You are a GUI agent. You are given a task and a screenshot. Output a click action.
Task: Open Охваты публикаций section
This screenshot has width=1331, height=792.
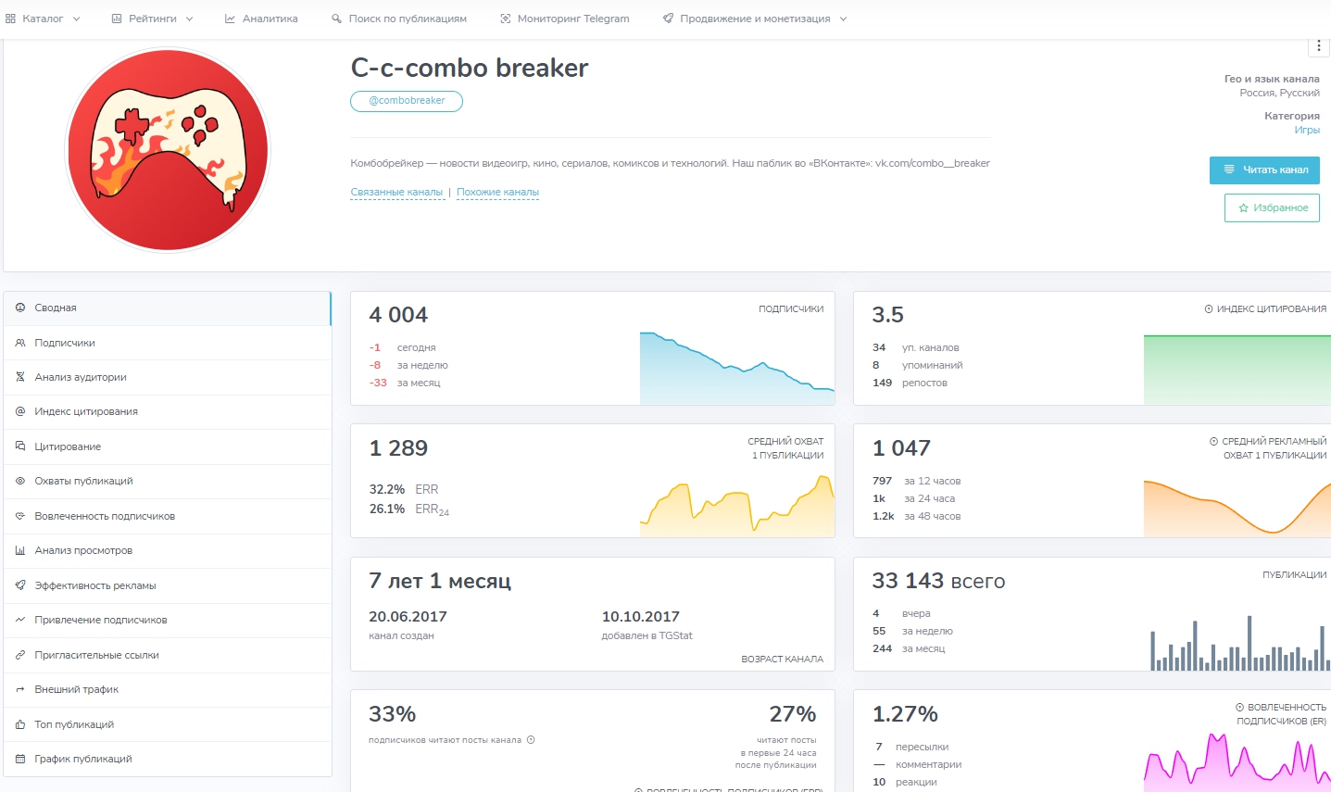pos(167,482)
